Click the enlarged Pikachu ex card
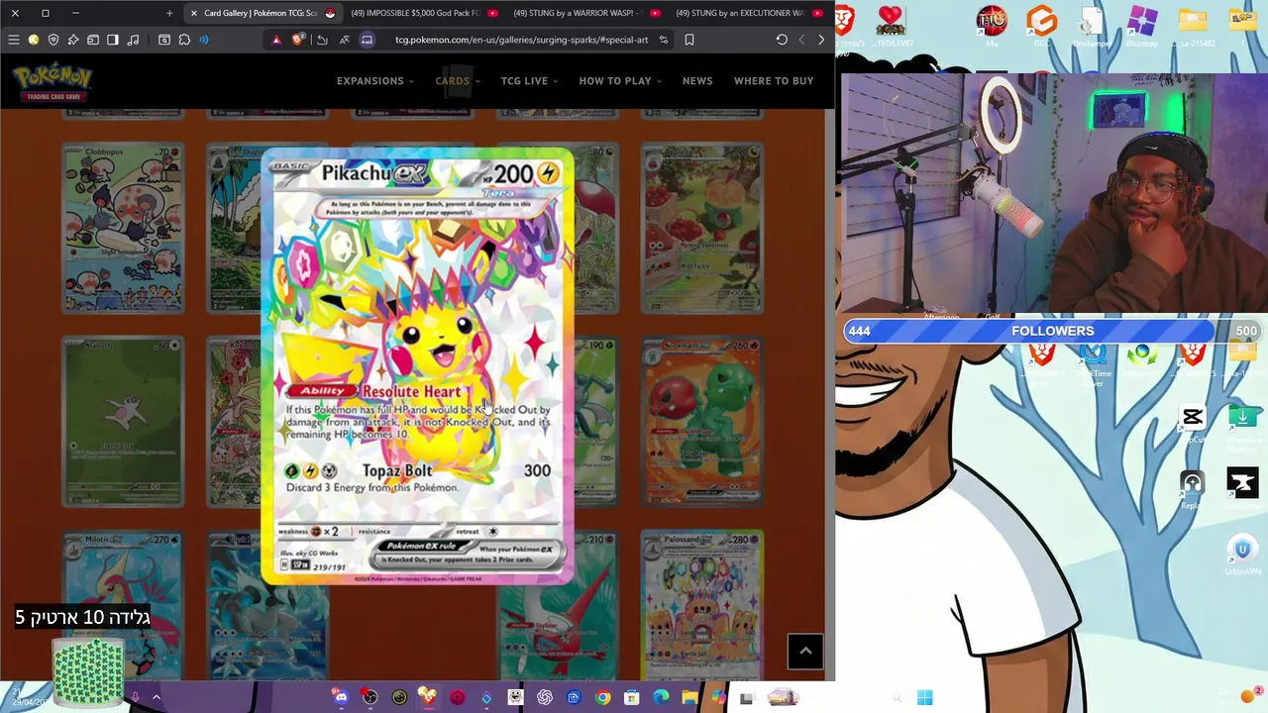Viewport: 1268px width, 713px height. point(417,366)
